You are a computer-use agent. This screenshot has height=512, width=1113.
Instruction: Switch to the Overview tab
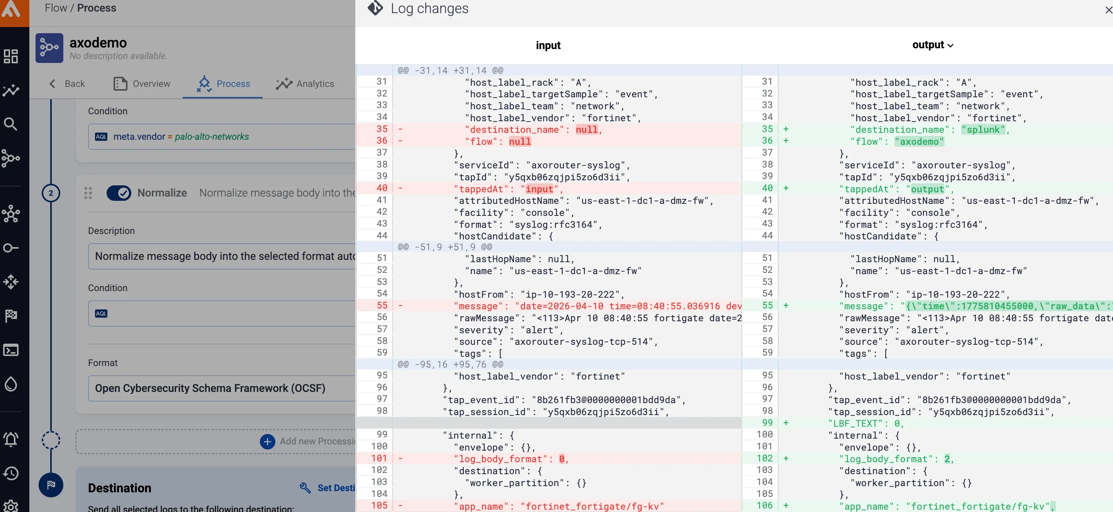pos(142,84)
